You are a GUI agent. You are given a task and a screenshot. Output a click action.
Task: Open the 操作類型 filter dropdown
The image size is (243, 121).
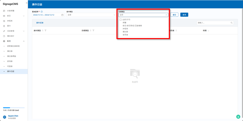click(x=91, y=15)
